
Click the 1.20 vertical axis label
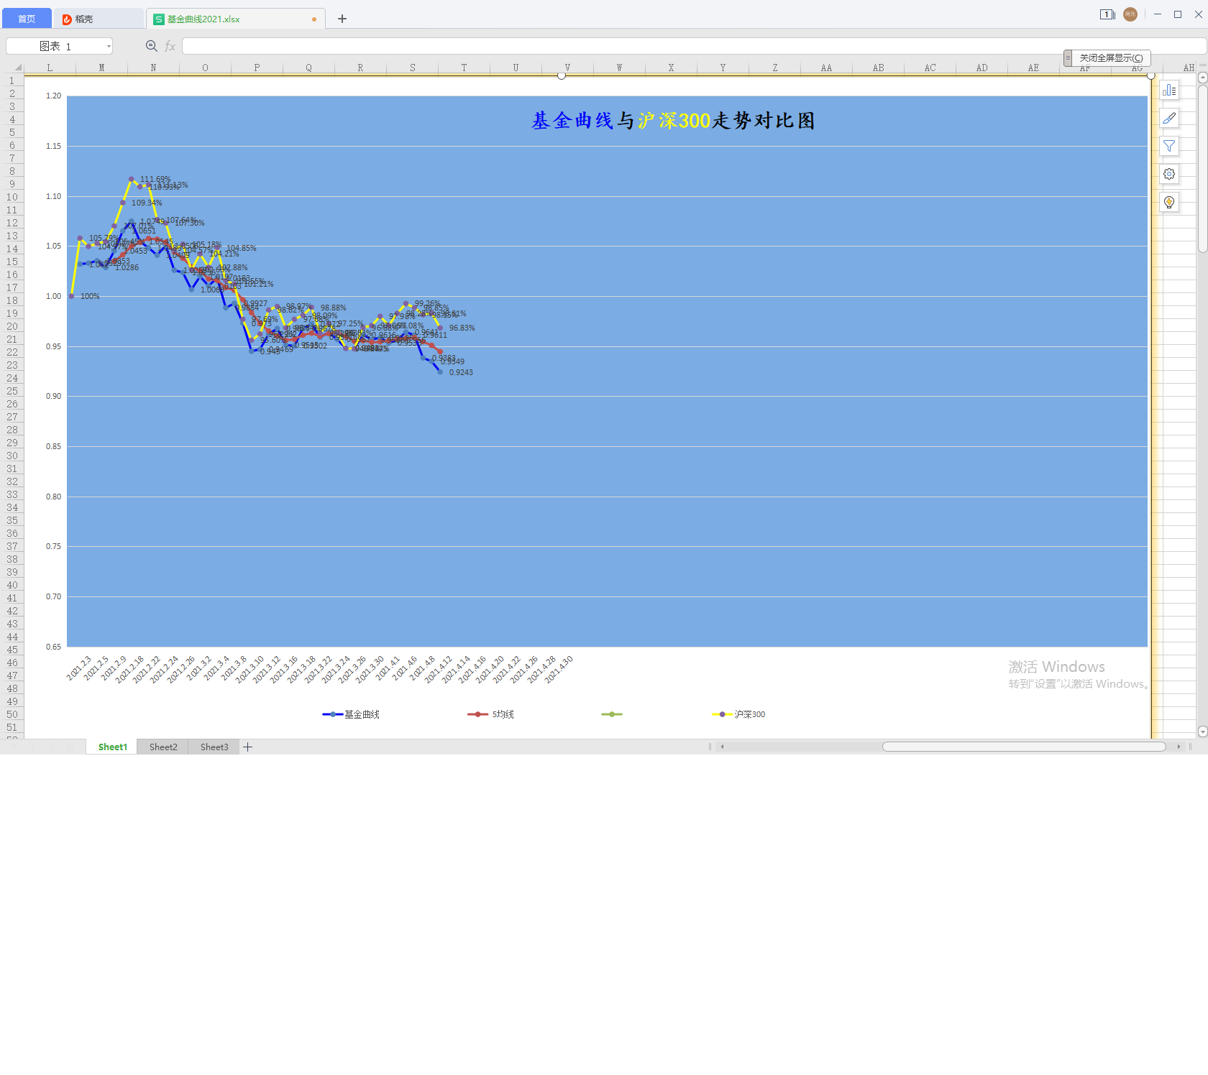click(x=53, y=96)
